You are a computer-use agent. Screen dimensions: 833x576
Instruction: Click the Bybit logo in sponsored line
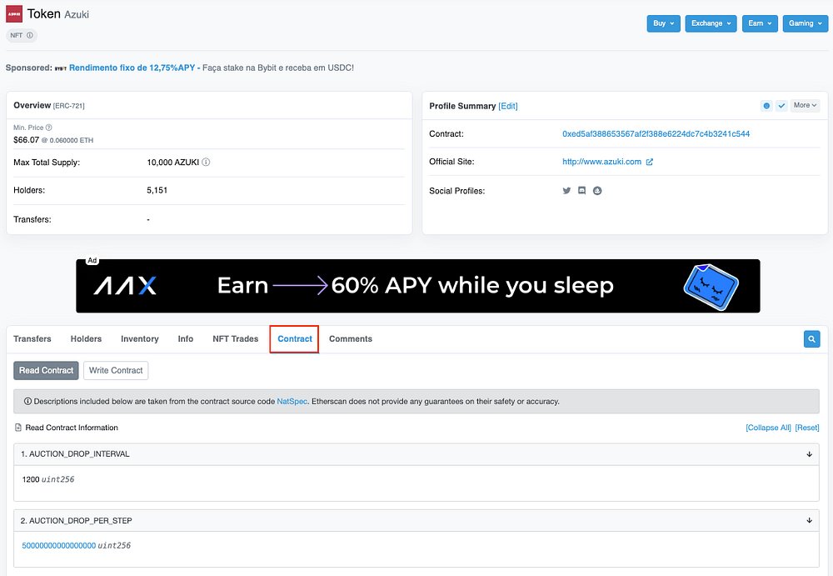pos(61,68)
